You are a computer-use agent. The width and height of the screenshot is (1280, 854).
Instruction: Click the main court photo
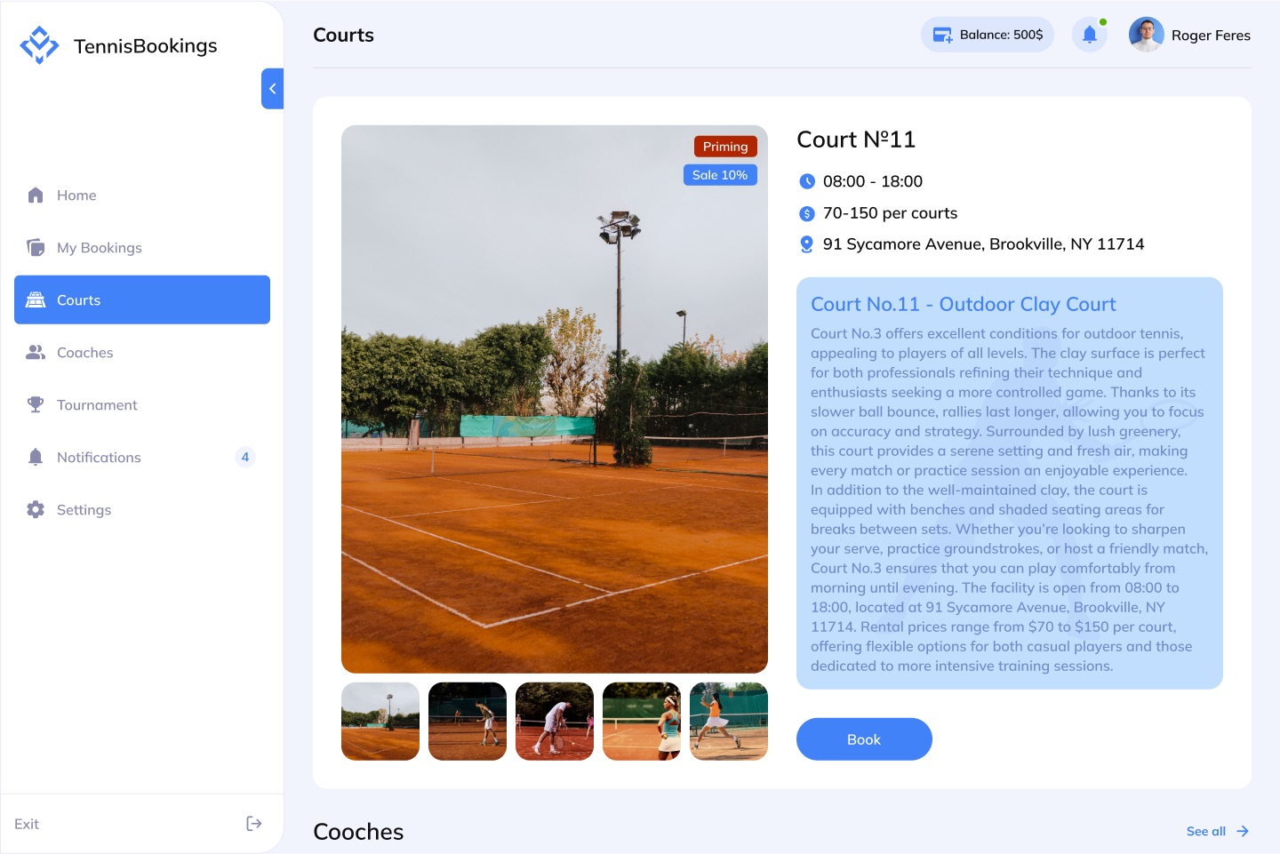[x=555, y=399]
